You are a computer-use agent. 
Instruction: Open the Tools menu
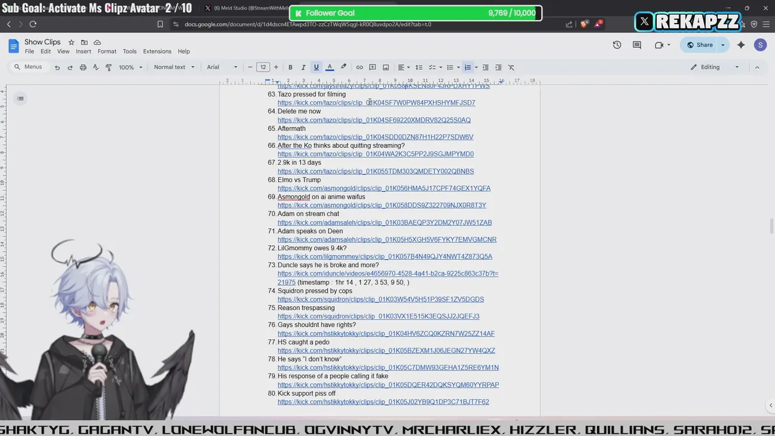(x=130, y=51)
